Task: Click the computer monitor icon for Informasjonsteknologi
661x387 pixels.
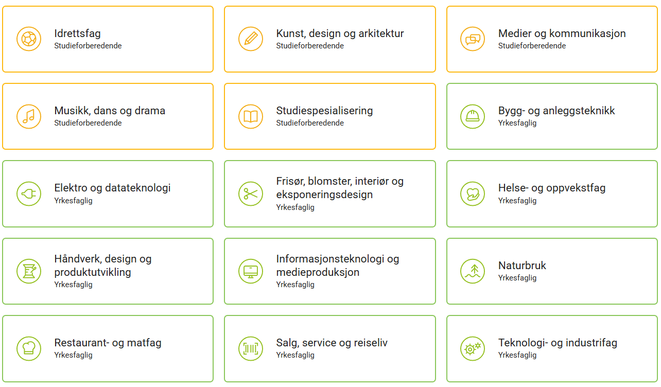Action: tap(251, 271)
